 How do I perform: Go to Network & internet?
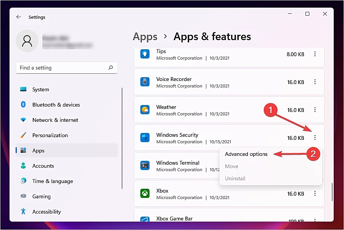coord(67,120)
